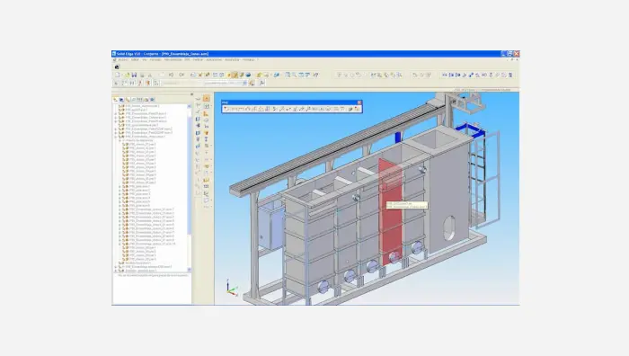Open the Herramientas menu
This screenshot has height=356, width=629.
click(x=173, y=60)
